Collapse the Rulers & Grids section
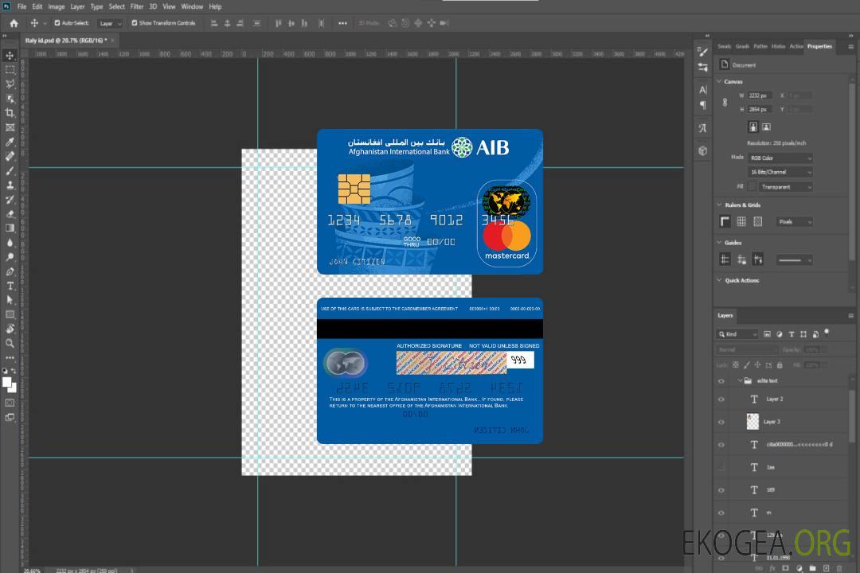 719,205
